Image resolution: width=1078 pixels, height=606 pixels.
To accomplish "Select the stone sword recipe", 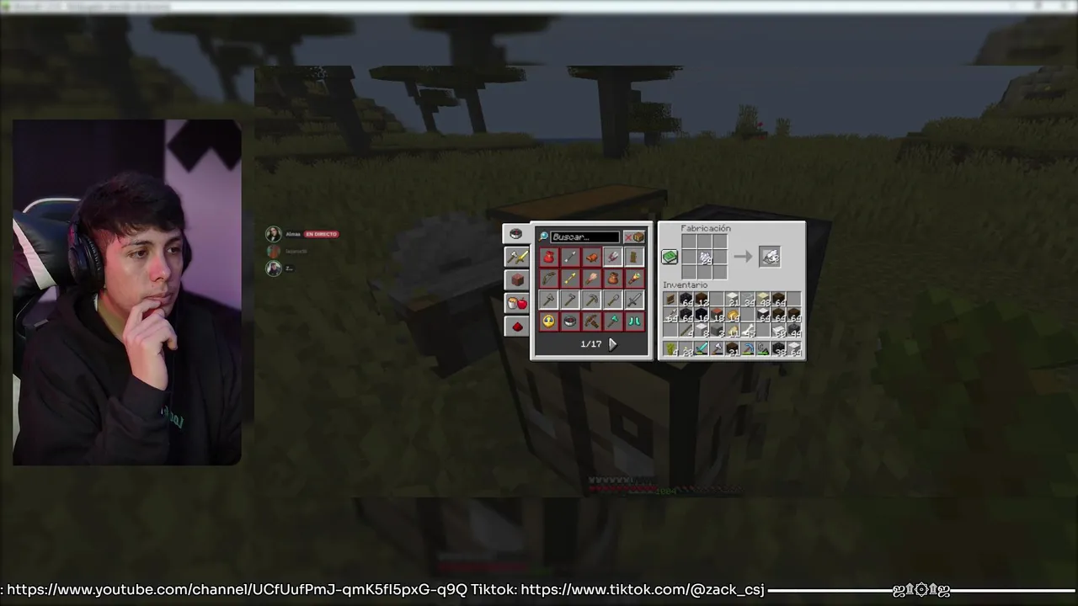I will [x=634, y=300].
